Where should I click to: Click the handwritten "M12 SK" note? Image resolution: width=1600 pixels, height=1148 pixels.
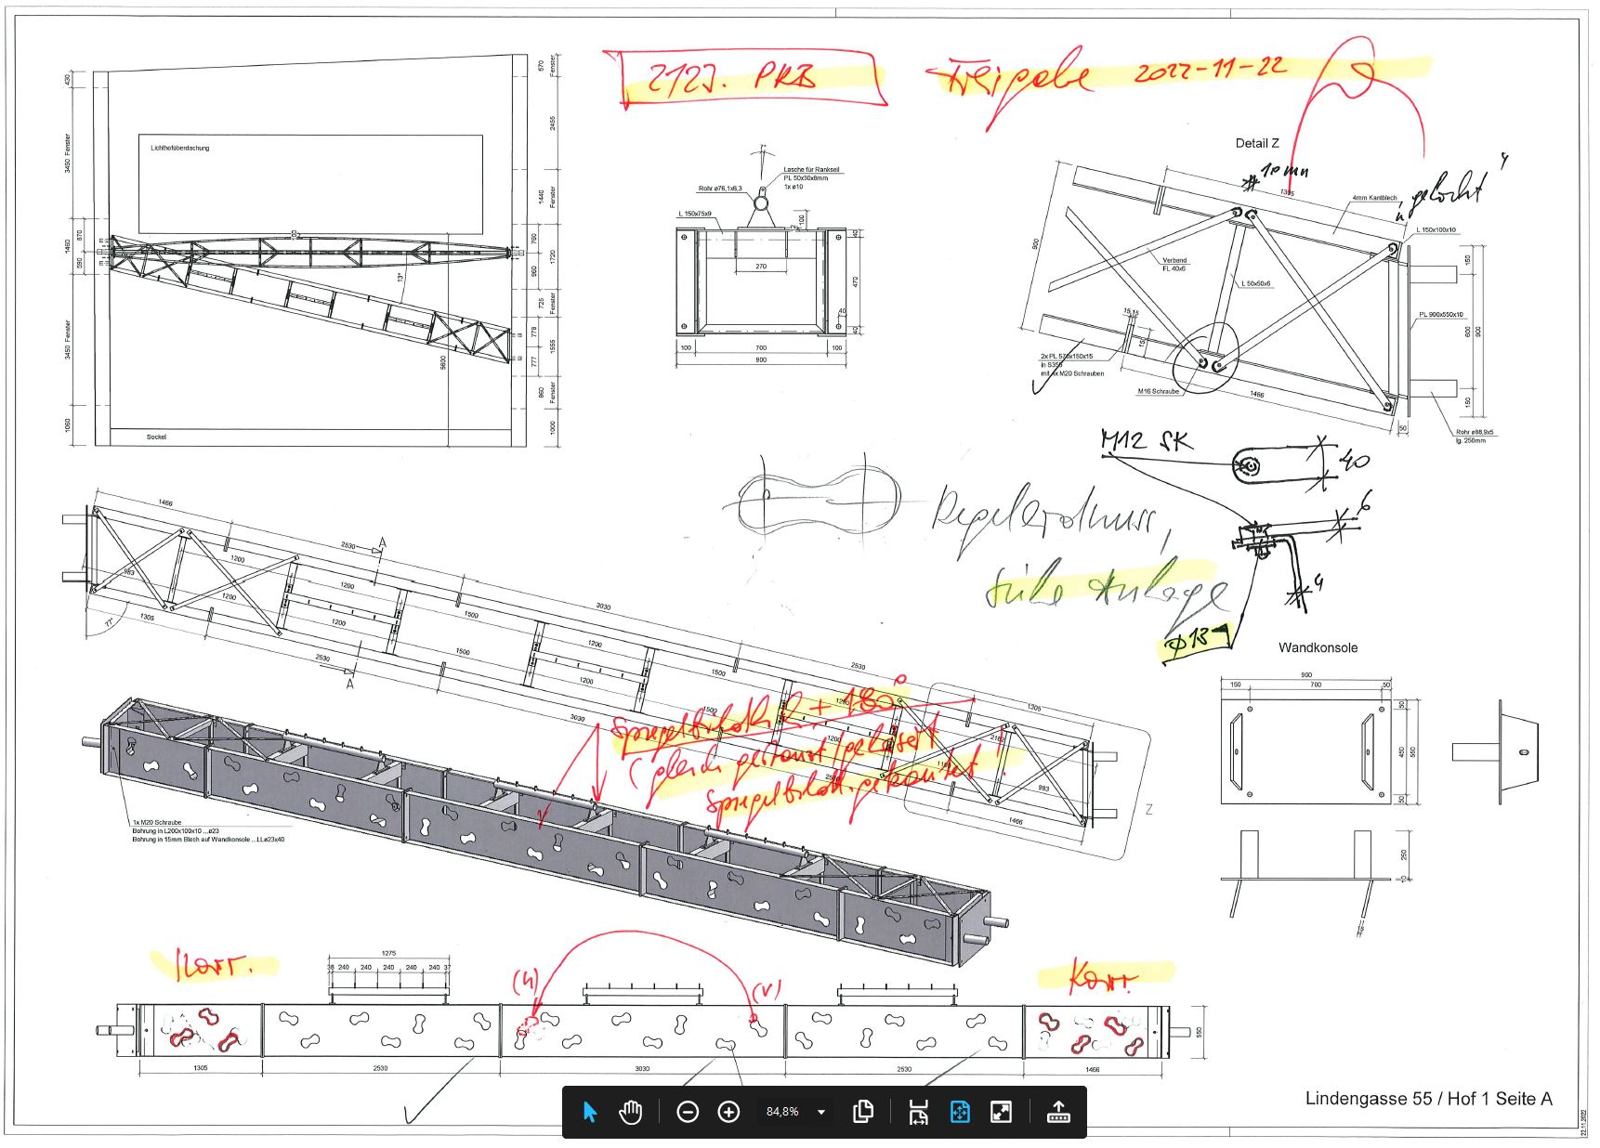point(1145,440)
